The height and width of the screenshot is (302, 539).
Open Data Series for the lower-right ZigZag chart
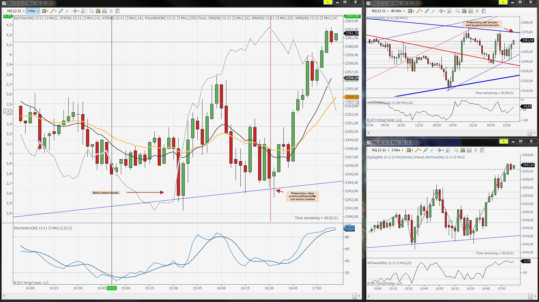(x=463, y=150)
